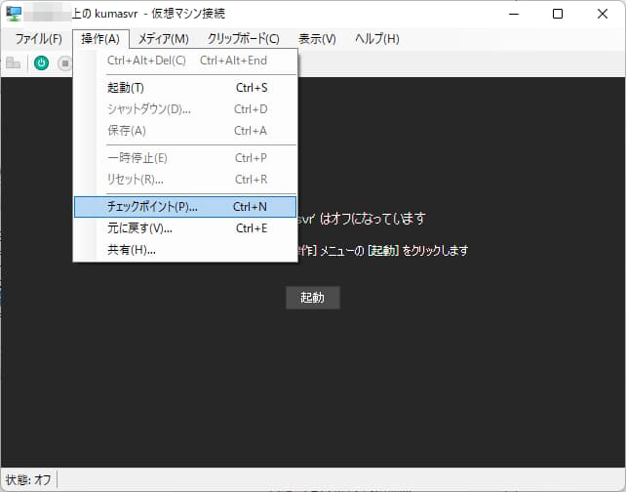Viewport: 626px width, 492px height.
Task: Open the 表示(V) menu
Action: (x=317, y=39)
